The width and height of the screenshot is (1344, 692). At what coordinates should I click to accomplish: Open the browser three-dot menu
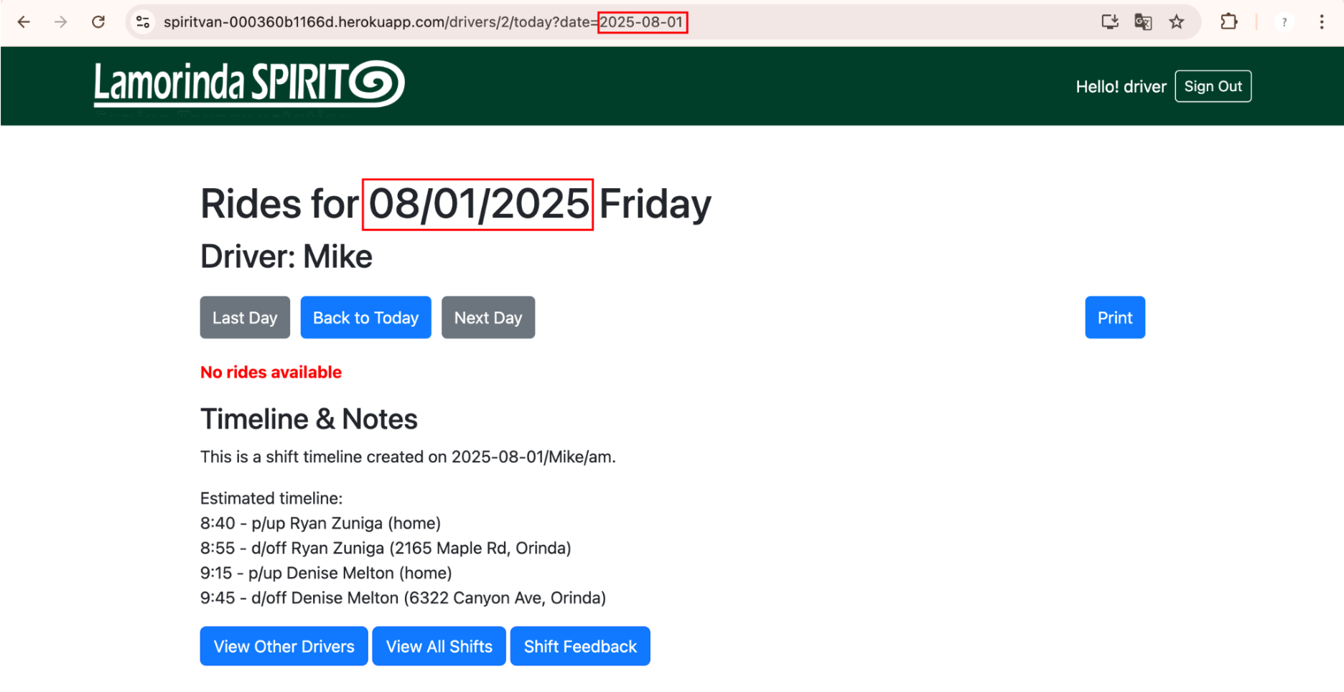click(x=1322, y=22)
